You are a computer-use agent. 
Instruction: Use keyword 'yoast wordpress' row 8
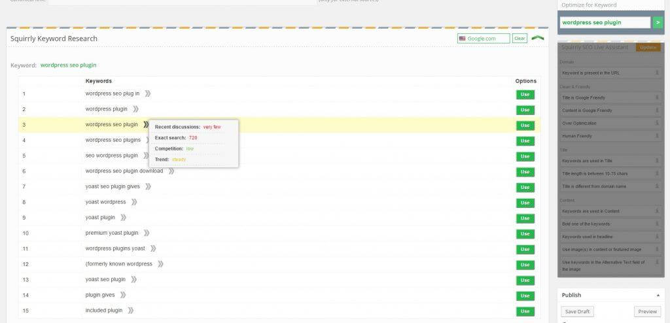click(x=525, y=203)
